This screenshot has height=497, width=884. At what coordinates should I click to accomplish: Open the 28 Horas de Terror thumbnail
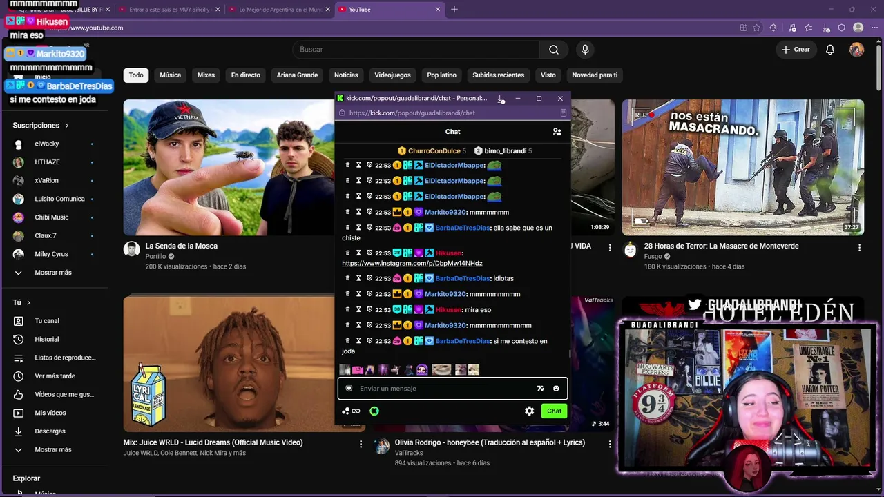tap(743, 168)
